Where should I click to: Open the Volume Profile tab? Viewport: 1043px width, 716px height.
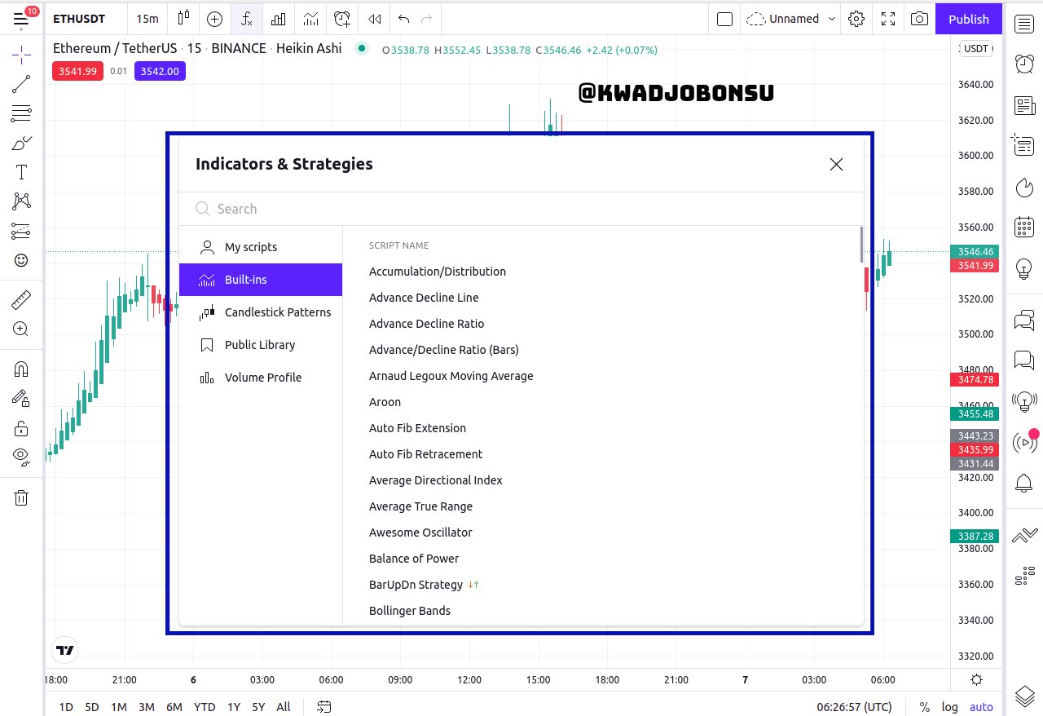tap(261, 378)
